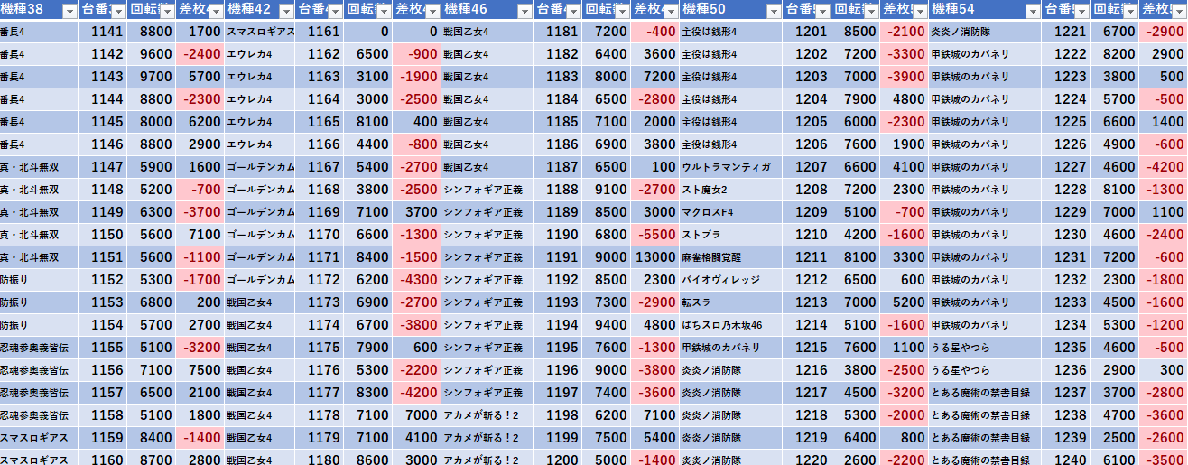Open 差枚 filter in the 機種54 group

[1178, 11]
